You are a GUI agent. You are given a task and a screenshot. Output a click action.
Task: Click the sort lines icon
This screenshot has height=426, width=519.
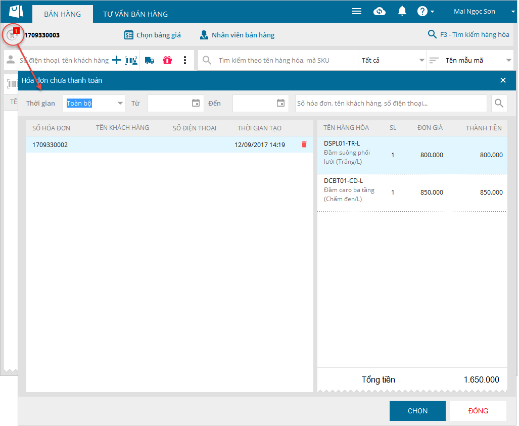tap(434, 60)
